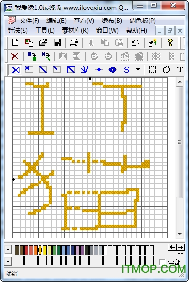Toggle the 全部 checkbox
This screenshot has width=189, height=282.
click(x=162, y=262)
